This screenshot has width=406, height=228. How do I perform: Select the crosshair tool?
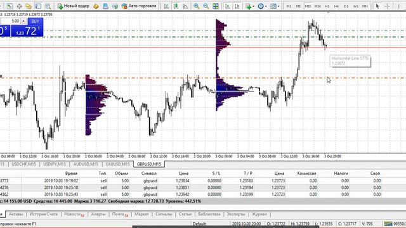[x=387, y=6]
